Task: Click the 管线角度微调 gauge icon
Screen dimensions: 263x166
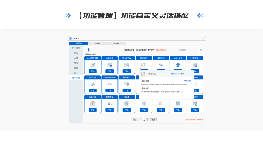Action: pos(110,84)
